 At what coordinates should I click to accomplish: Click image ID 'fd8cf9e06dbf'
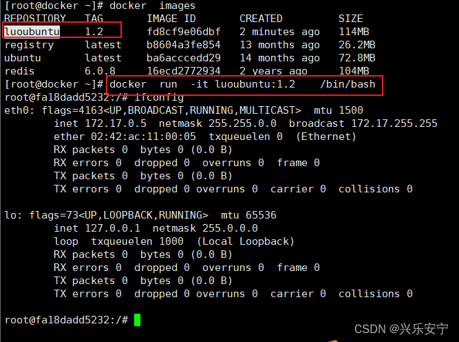[x=184, y=32]
